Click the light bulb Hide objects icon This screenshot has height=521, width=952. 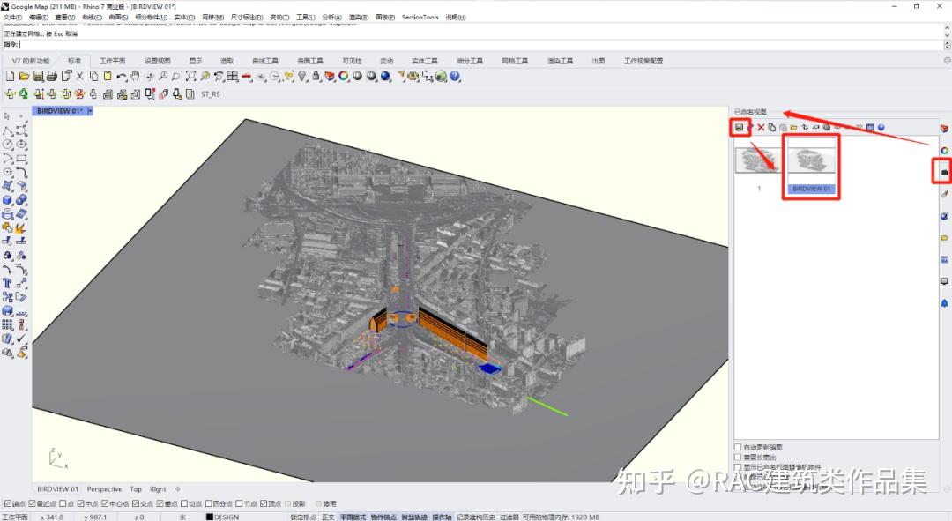pyautogui.click(x=302, y=77)
